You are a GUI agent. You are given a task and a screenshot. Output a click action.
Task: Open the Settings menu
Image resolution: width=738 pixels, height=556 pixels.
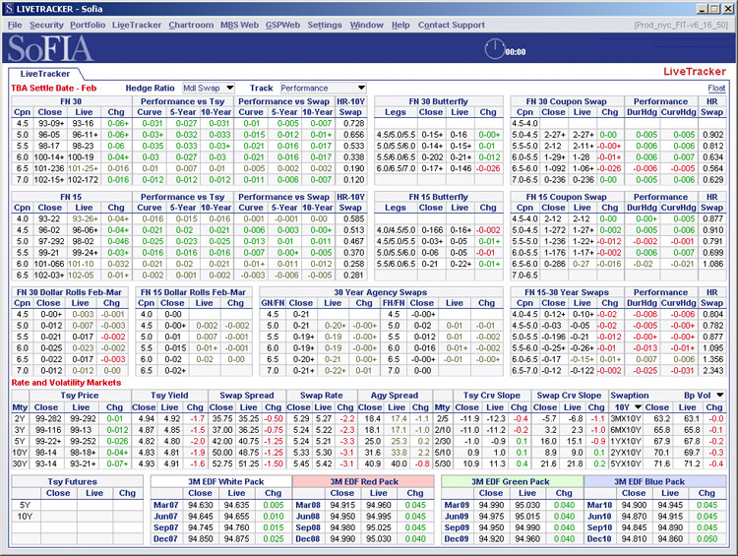click(x=325, y=25)
